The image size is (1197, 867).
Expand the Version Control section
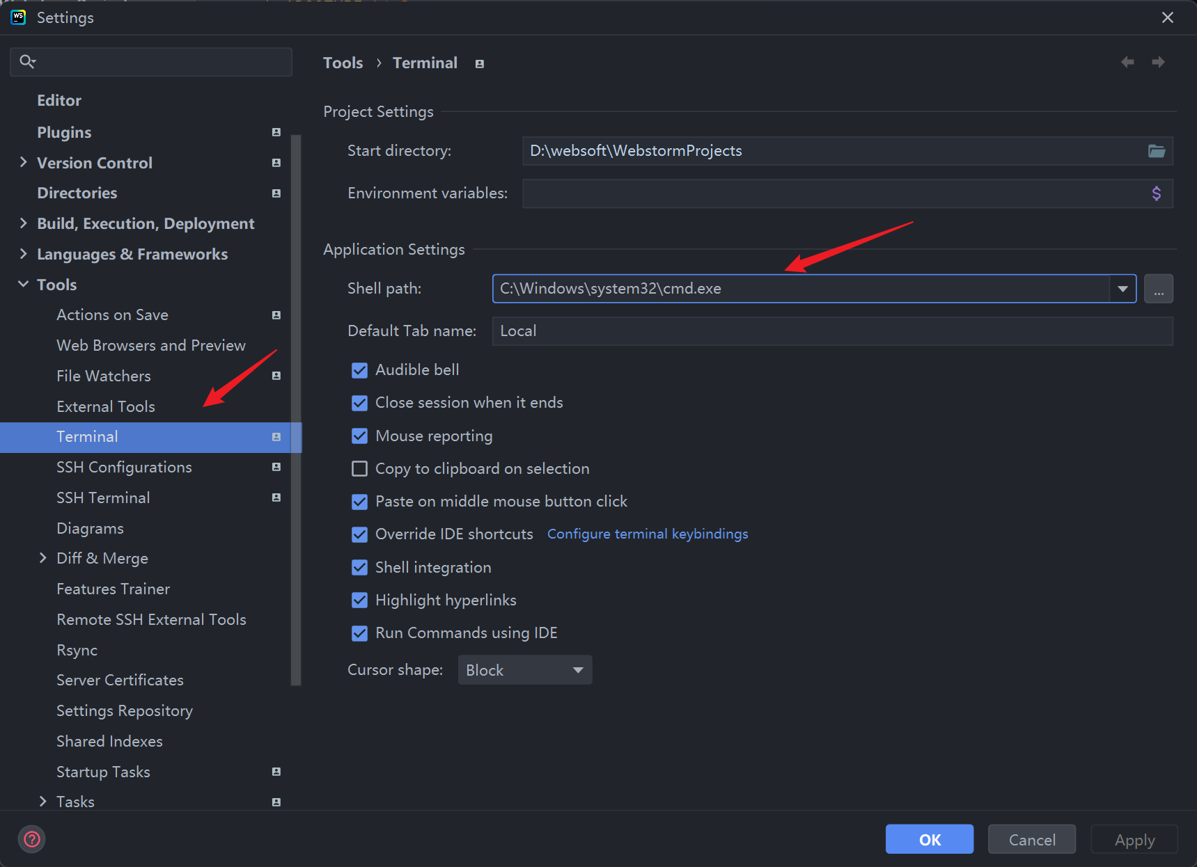point(23,162)
